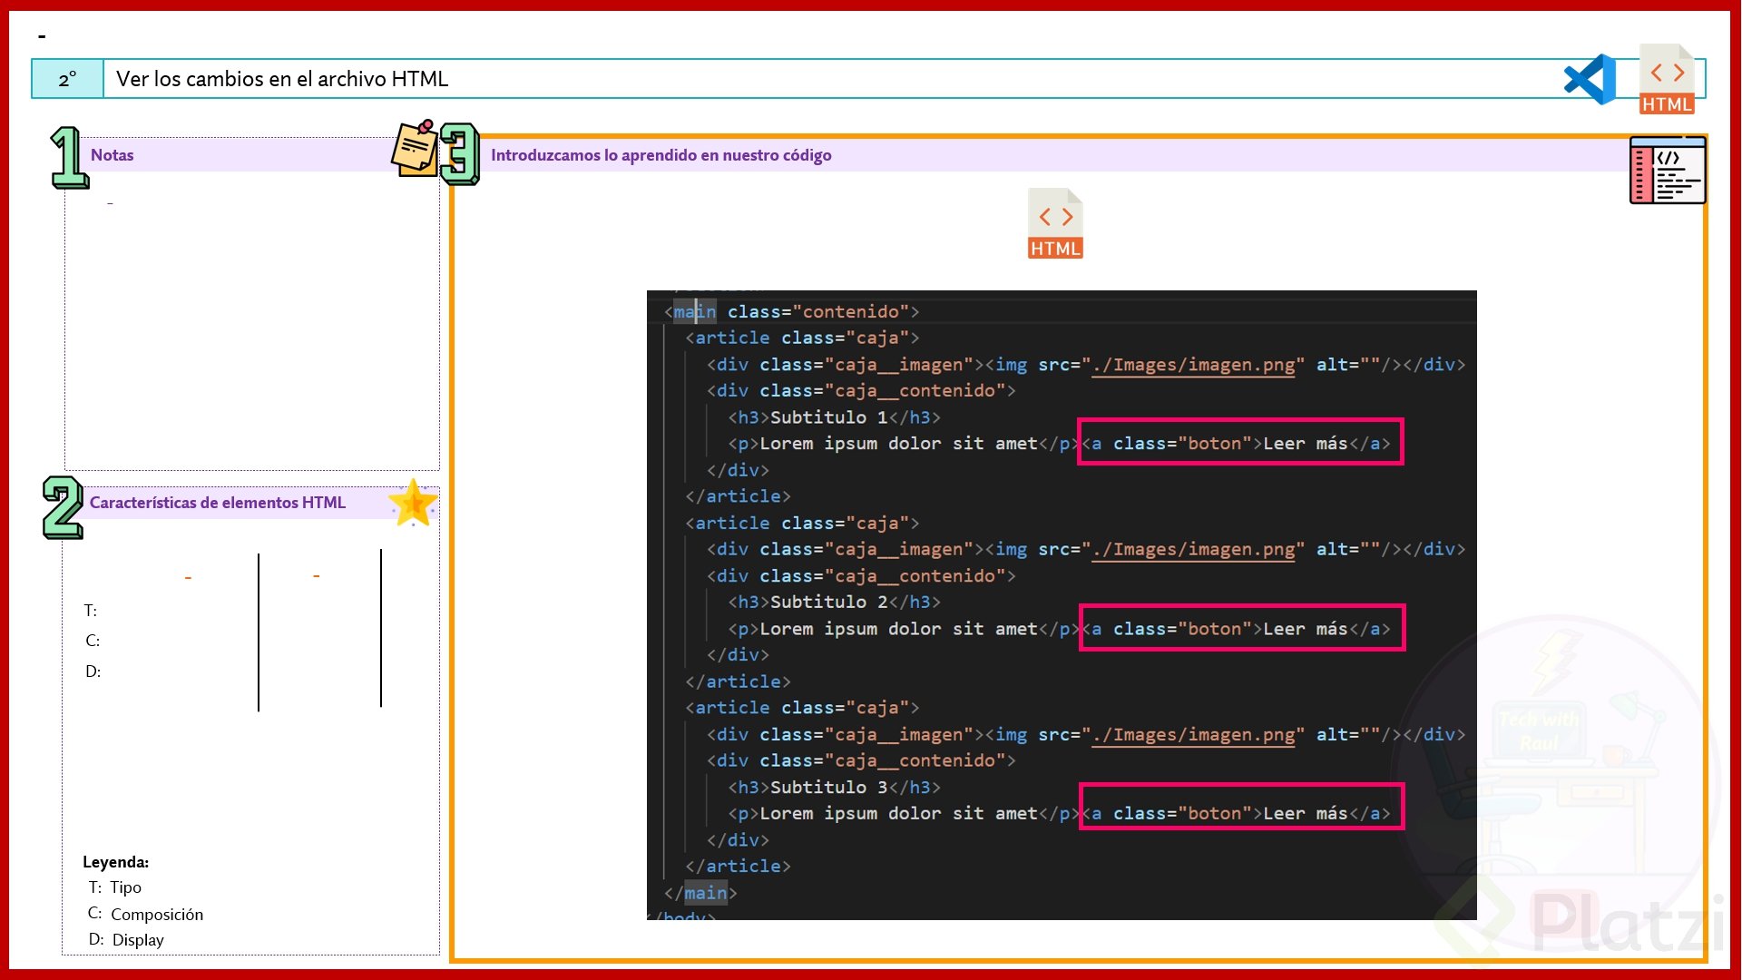Click the 'D:' row label
1742x980 pixels.
click(x=93, y=671)
